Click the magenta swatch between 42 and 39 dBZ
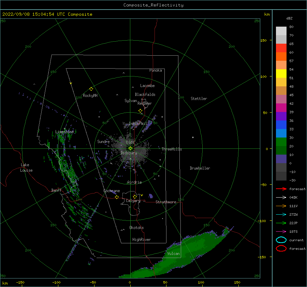This screenshot has height=287, width=307. pos(281,108)
